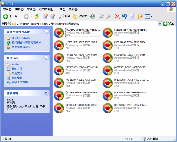The width and height of the screenshot is (177, 142).
Task: Click the disconnect network drive icon
Action: pyautogui.click(x=53, y=16)
